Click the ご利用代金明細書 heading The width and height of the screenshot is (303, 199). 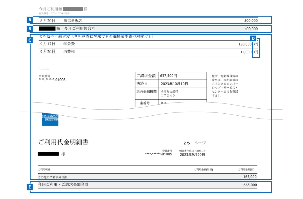point(63,142)
